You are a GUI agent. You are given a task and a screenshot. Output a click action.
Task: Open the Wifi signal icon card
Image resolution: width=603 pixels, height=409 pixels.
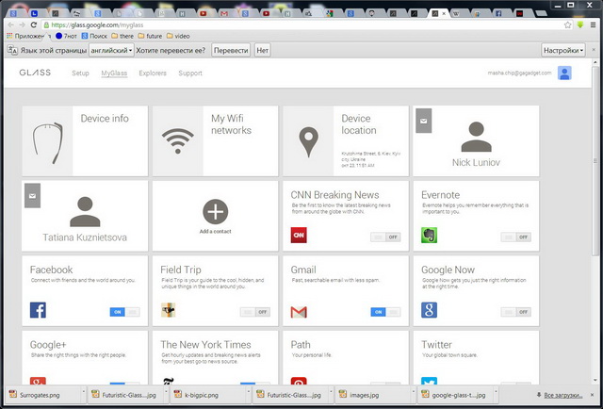coord(178,140)
